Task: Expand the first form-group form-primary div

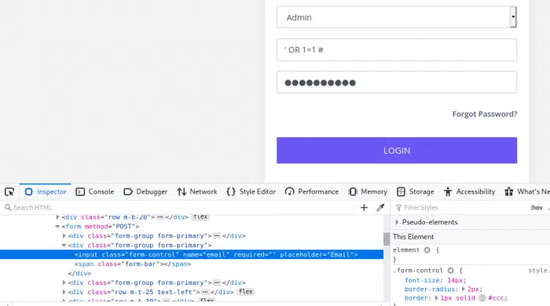Action: [64, 236]
